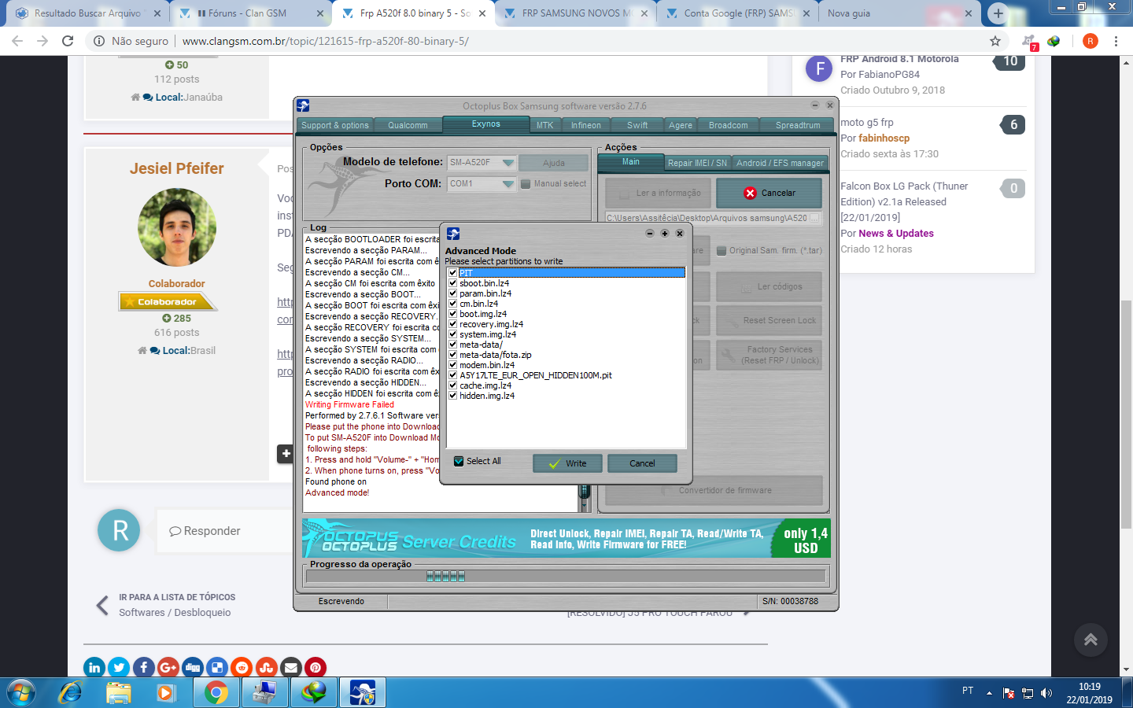Click the Cancelar button
Screen dimensions: 1133x708
coord(769,193)
